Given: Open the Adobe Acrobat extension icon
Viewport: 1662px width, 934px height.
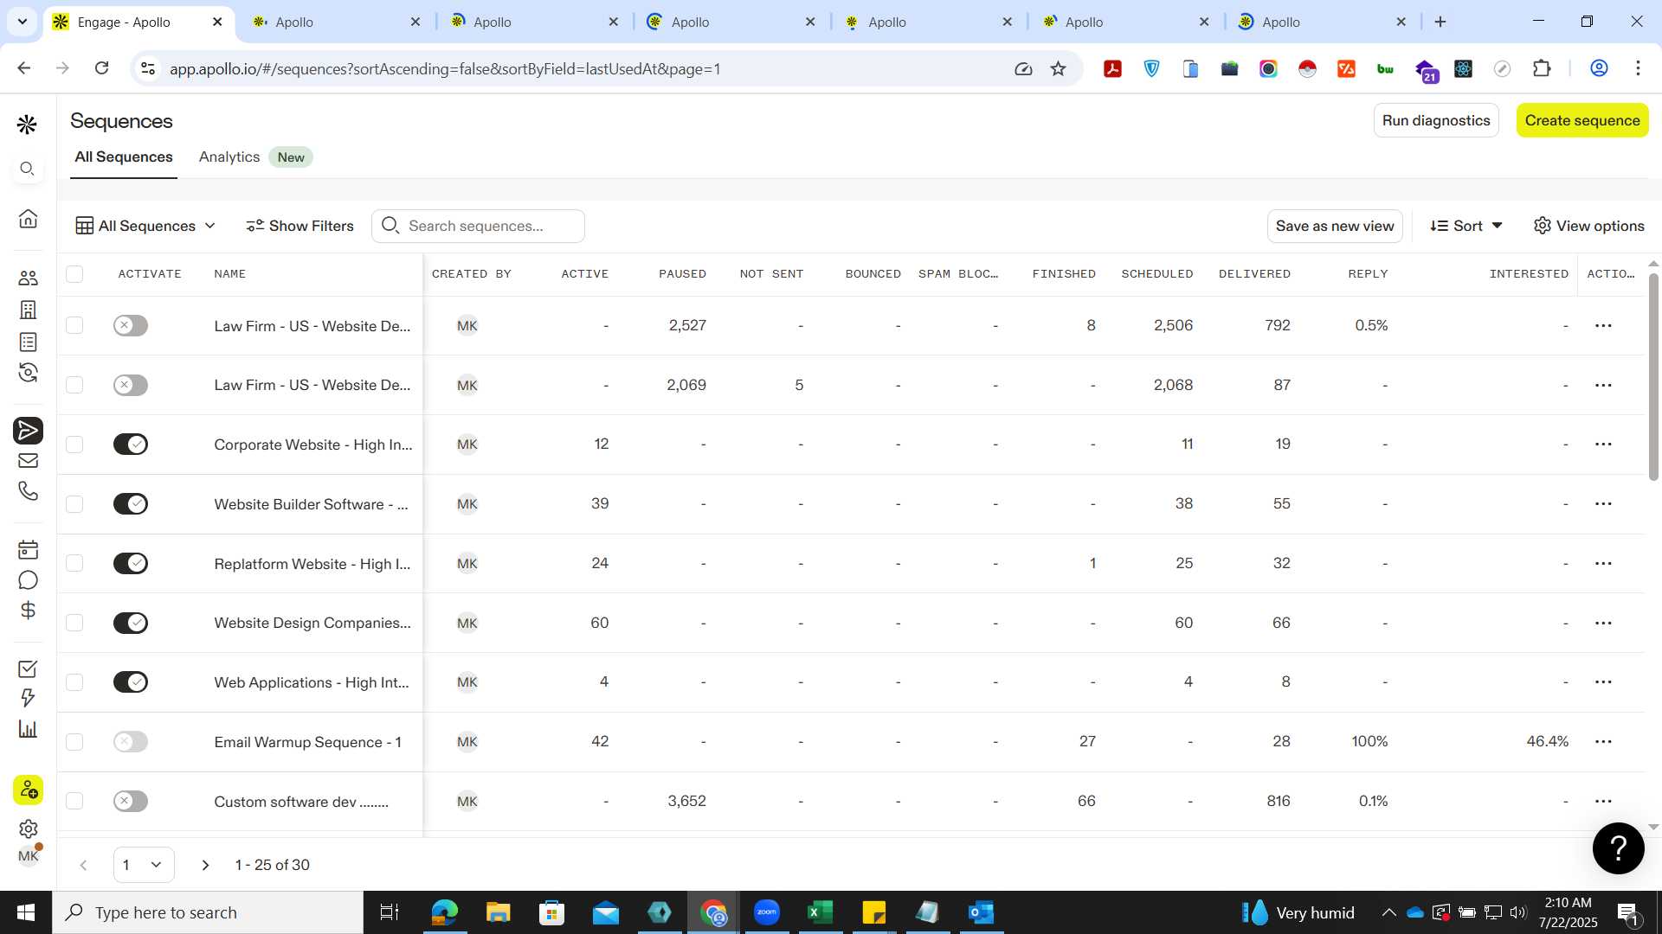Looking at the screenshot, I should 1112,68.
